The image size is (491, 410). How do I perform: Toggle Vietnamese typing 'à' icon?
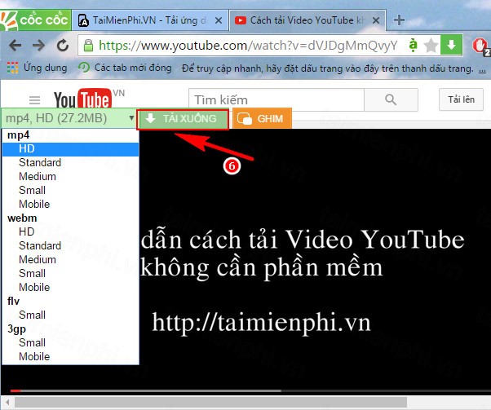coord(414,46)
